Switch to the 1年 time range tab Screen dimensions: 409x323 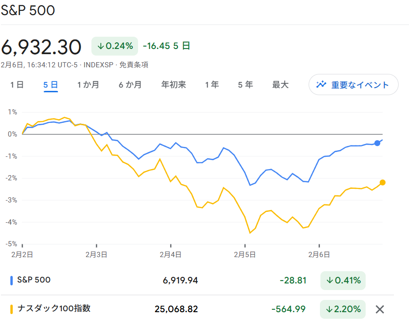click(x=212, y=85)
